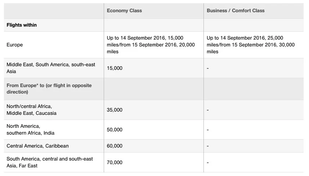Select the 35,000 miles value
The height and width of the screenshot is (176, 309).
pos(115,110)
